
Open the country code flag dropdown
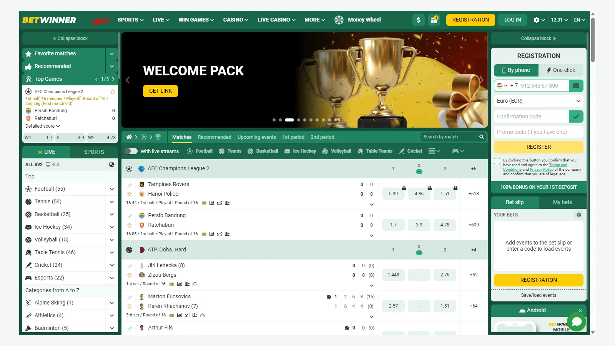(x=502, y=86)
